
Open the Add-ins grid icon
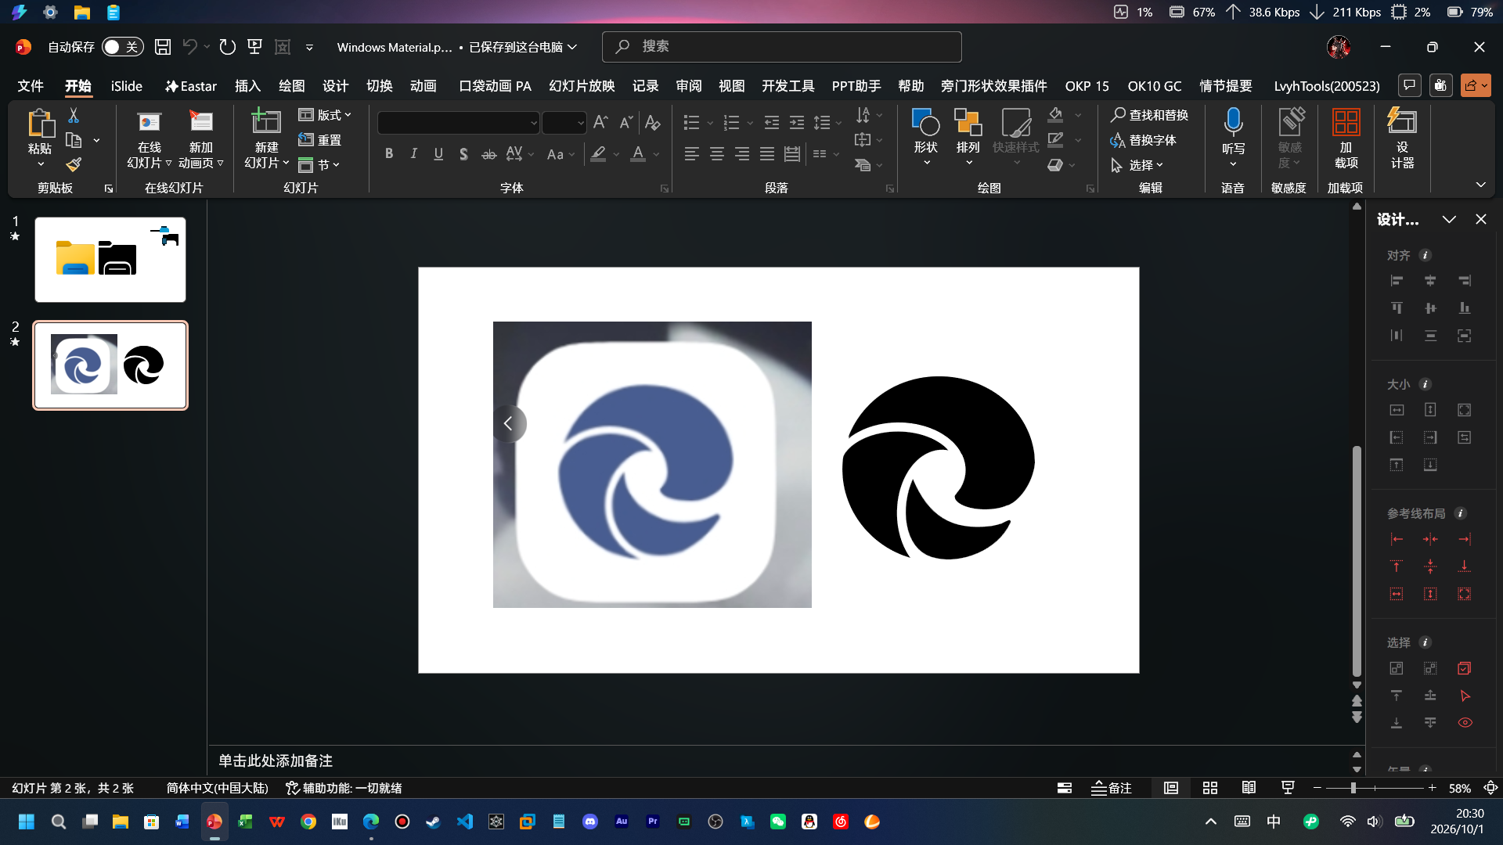[1346, 122]
